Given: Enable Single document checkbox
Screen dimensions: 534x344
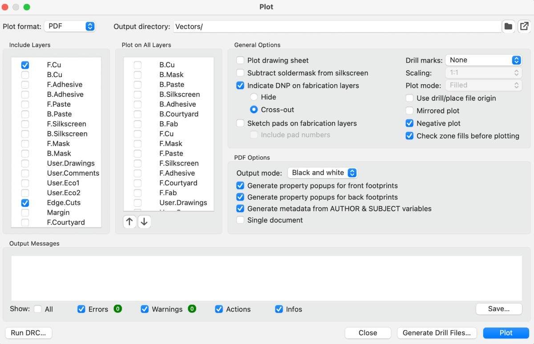Looking at the screenshot, I should tap(240, 220).
